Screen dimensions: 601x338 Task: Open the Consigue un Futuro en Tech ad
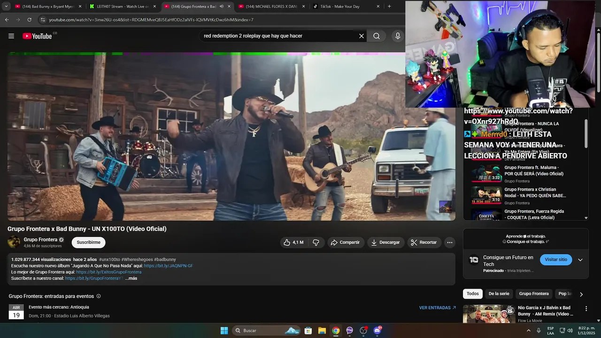[x=508, y=261]
